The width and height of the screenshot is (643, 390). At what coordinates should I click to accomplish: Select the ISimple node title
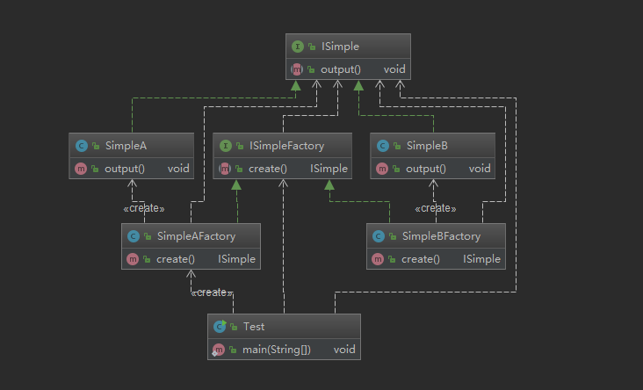[x=341, y=47]
